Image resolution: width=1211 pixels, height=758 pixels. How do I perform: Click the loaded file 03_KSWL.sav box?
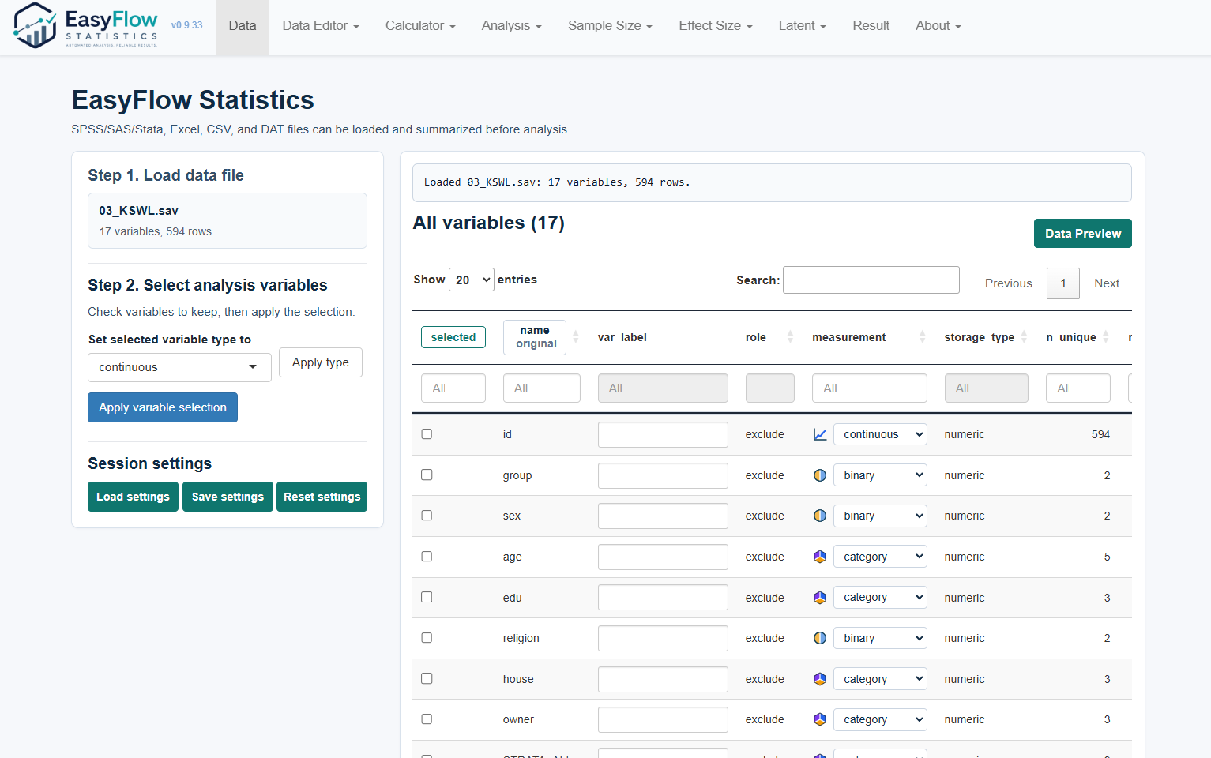[228, 221]
